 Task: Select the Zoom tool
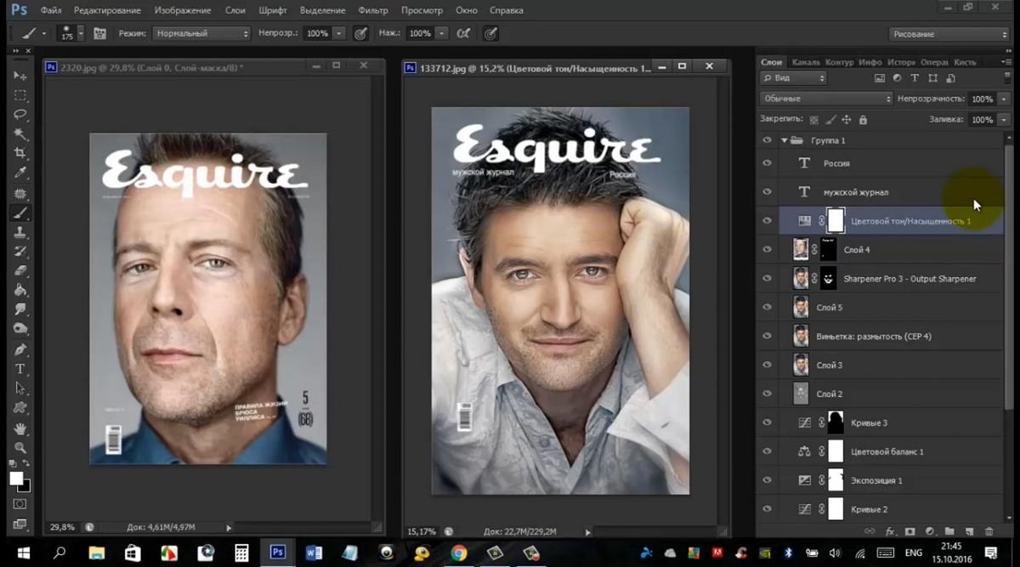[20, 448]
